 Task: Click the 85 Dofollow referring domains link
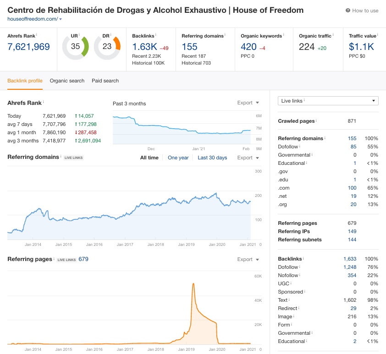[x=353, y=147]
